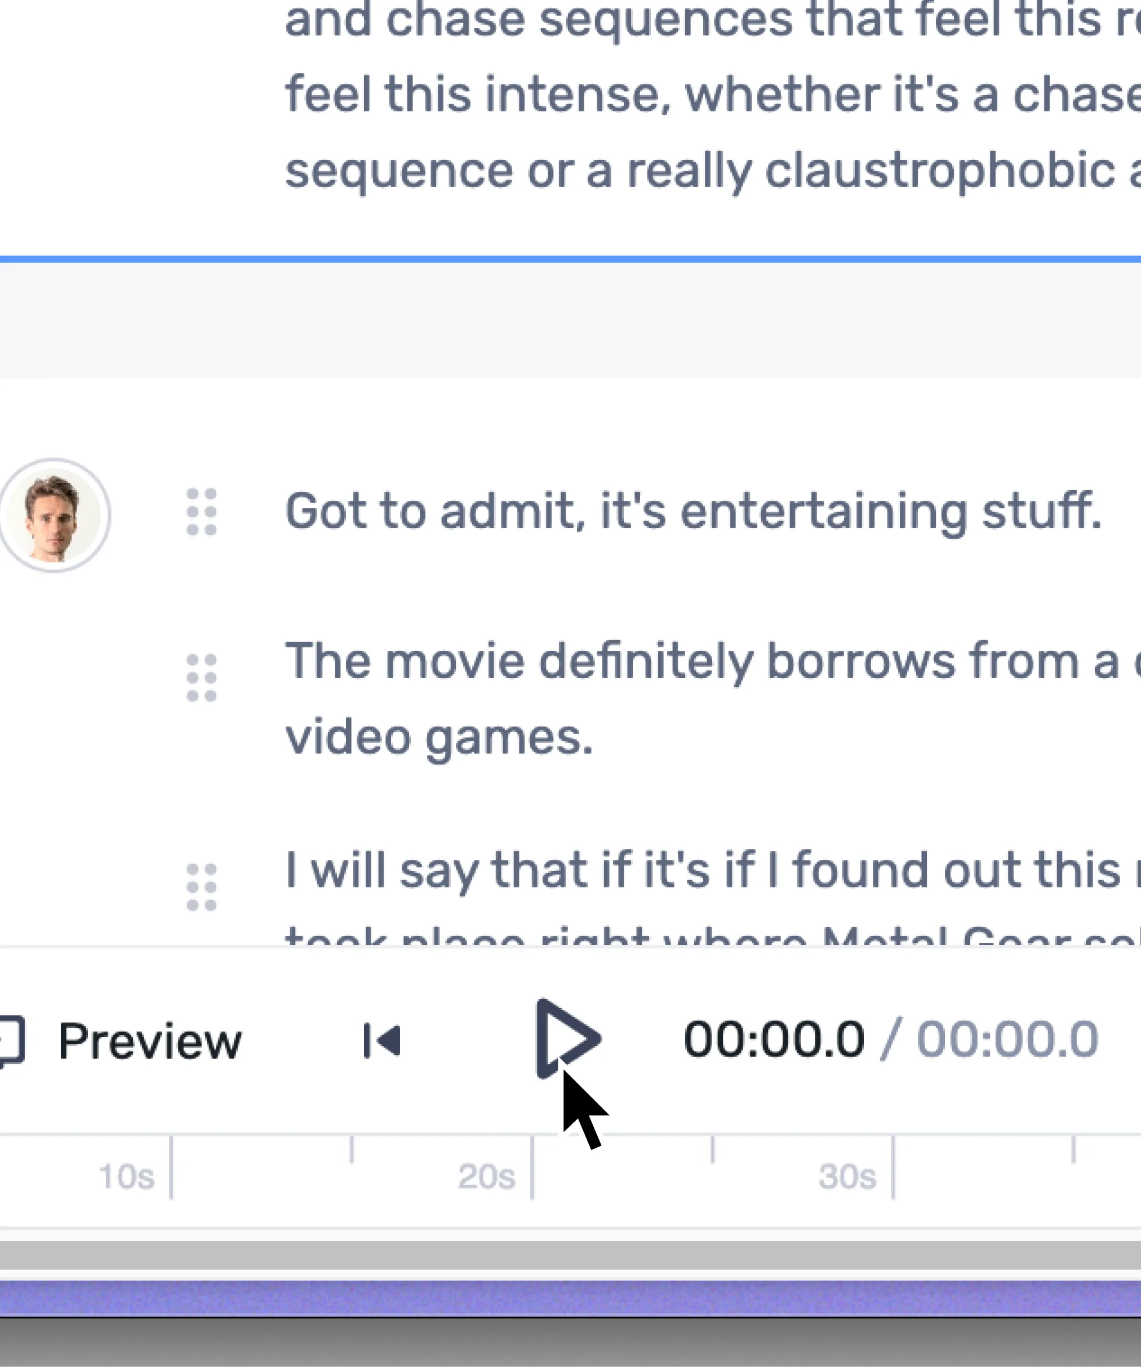Open the Preview panel
Viewport: 1141px width, 1367px height.
click(x=150, y=1040)
